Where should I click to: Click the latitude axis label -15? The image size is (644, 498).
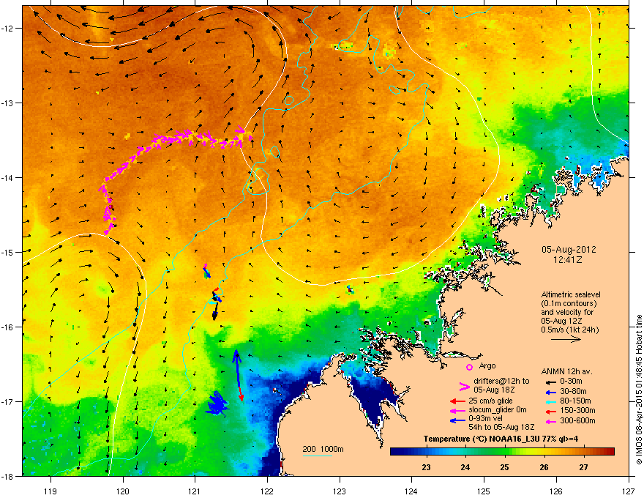point(8,252)
